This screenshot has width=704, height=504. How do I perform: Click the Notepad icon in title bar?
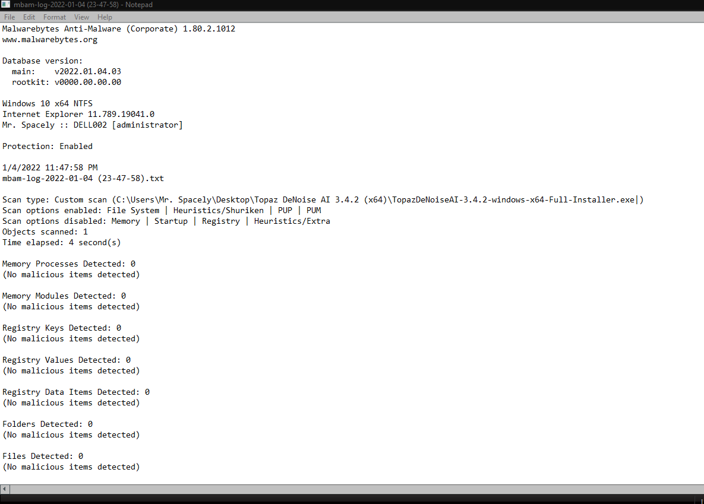(x=5, y=5)
